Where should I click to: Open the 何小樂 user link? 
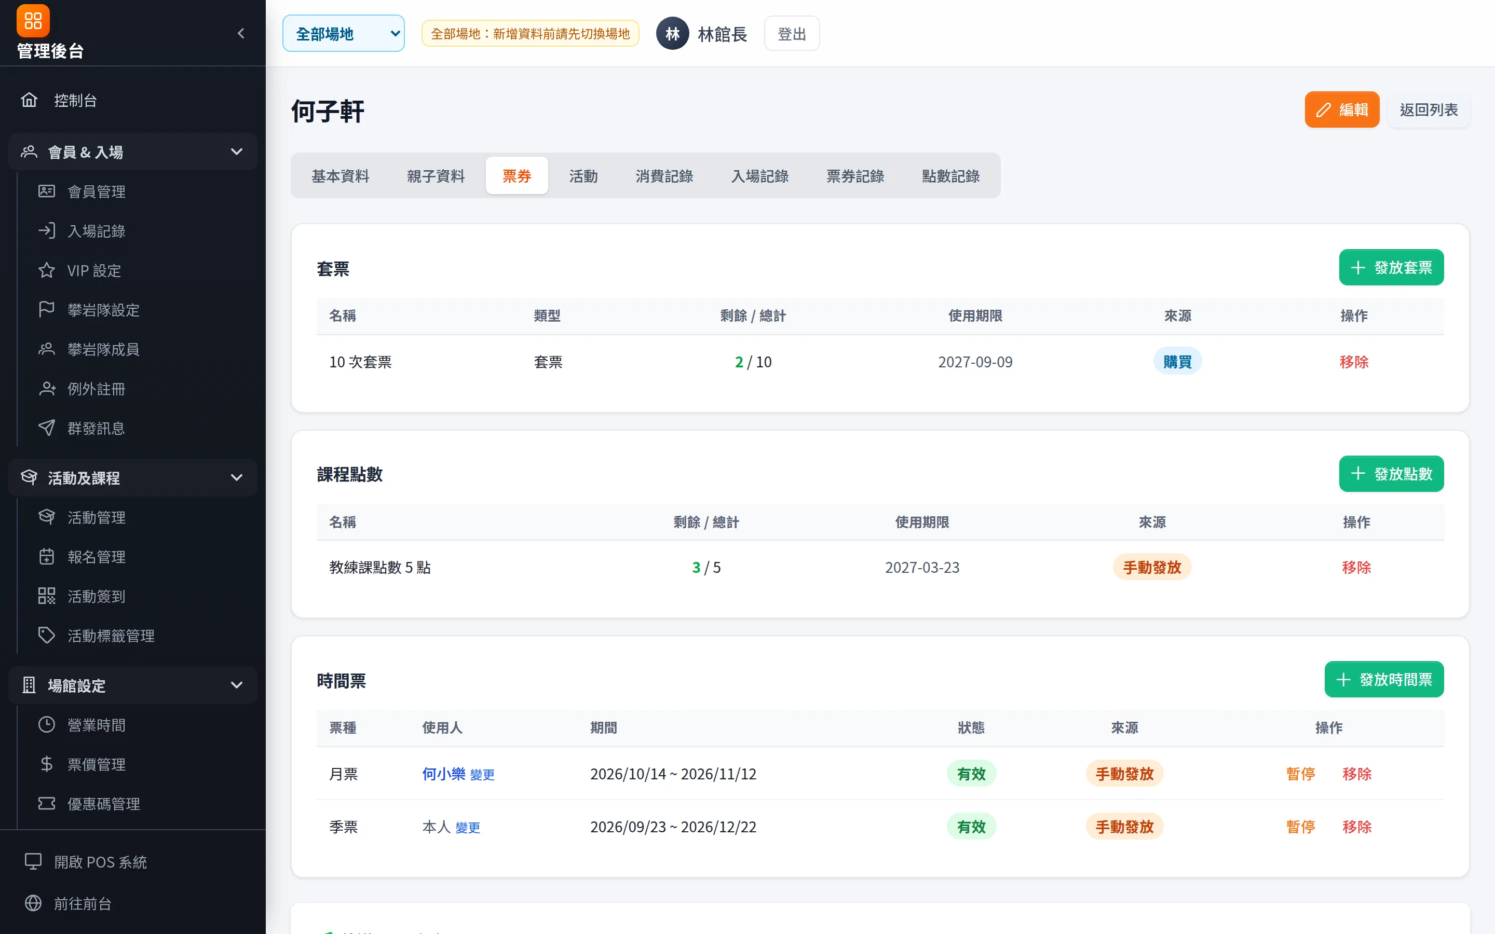443,773
